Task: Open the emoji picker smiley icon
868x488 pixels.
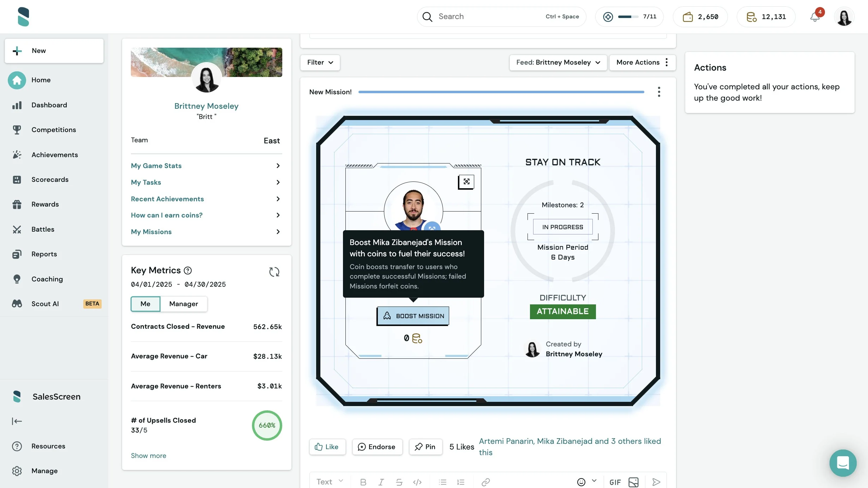Action: 581,482
